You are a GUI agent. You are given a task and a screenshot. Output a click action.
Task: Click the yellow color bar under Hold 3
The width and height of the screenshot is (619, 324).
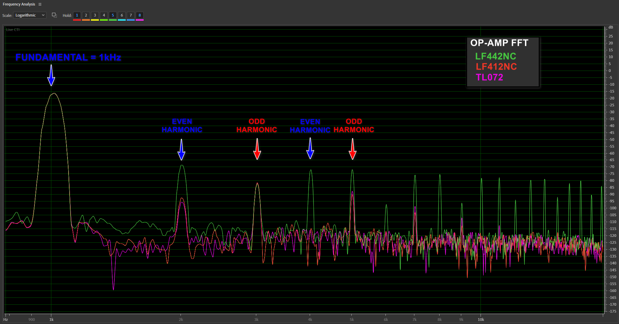pyautogui.click(x=95, y=20)
